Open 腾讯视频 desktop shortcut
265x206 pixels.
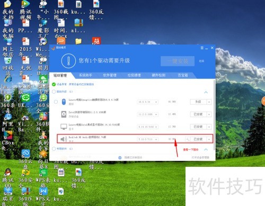click(x=25, y=10)
